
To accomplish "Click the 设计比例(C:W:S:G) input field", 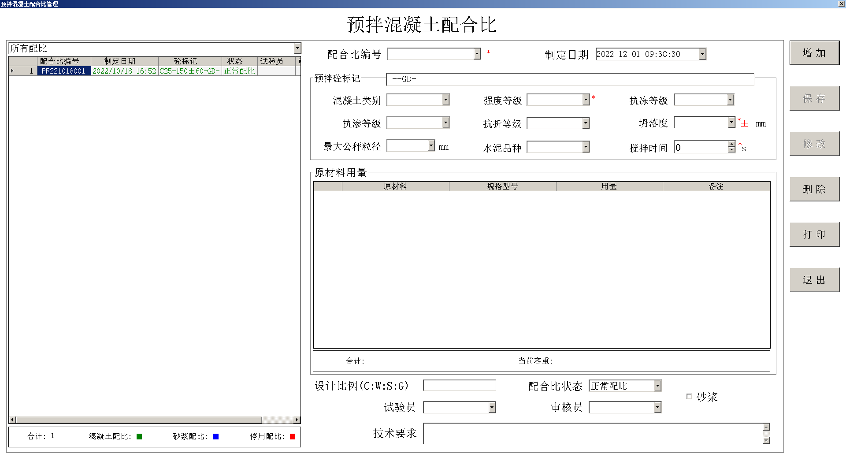I will point(459,386).
